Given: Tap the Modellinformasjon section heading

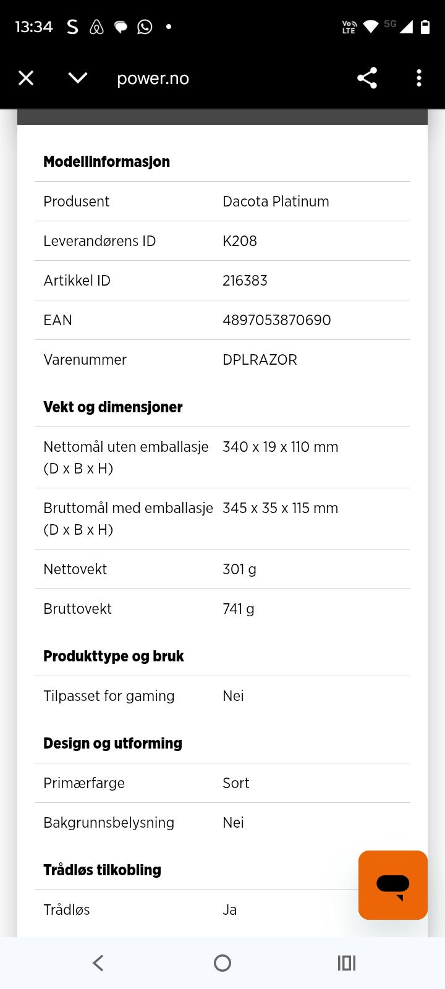Looking at the screenshot, I should pos(106,162).
